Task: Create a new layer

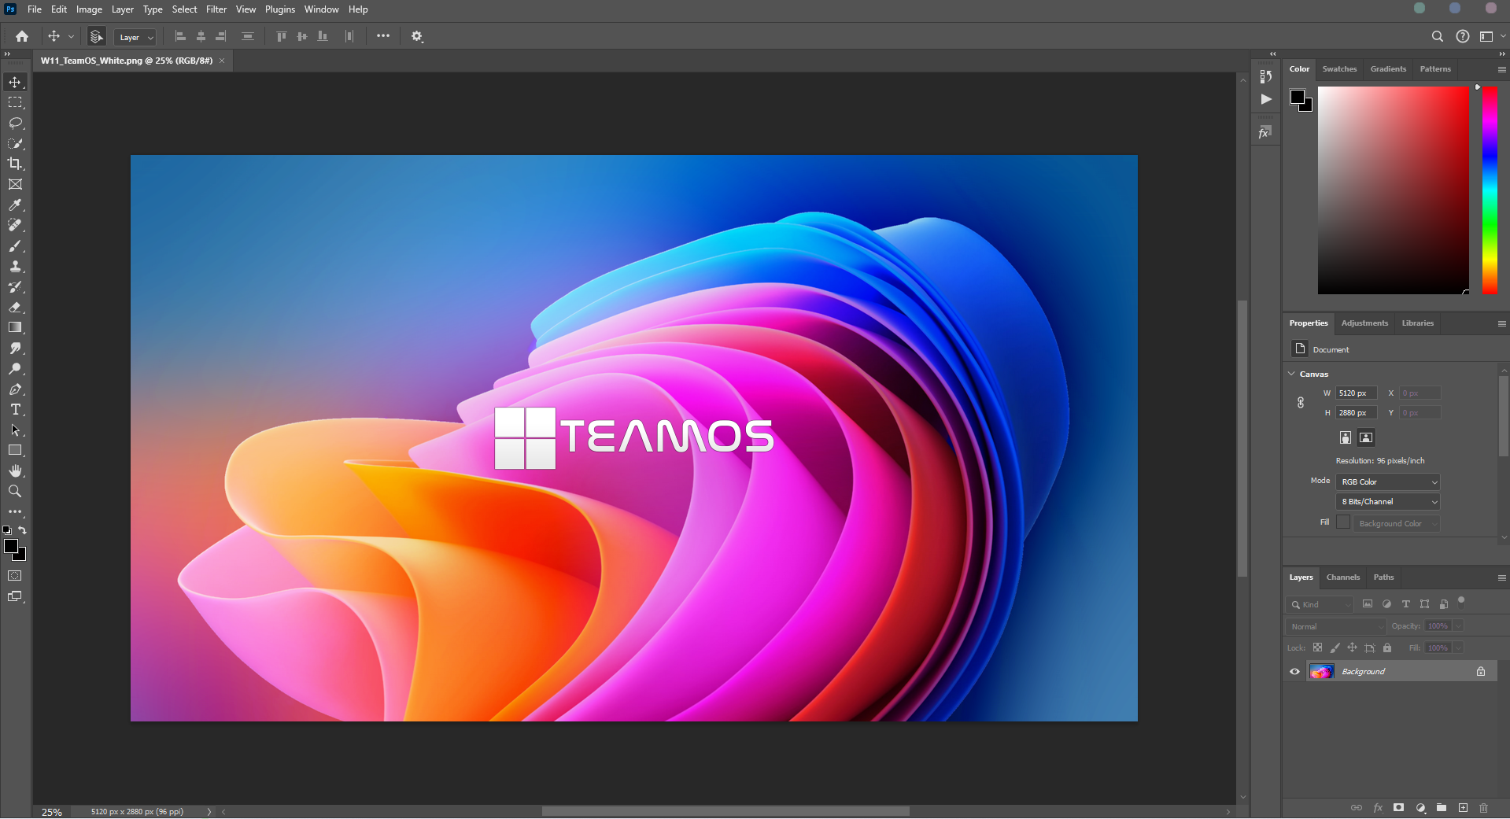Action: pyautogui.click(x=1463, y=808)
